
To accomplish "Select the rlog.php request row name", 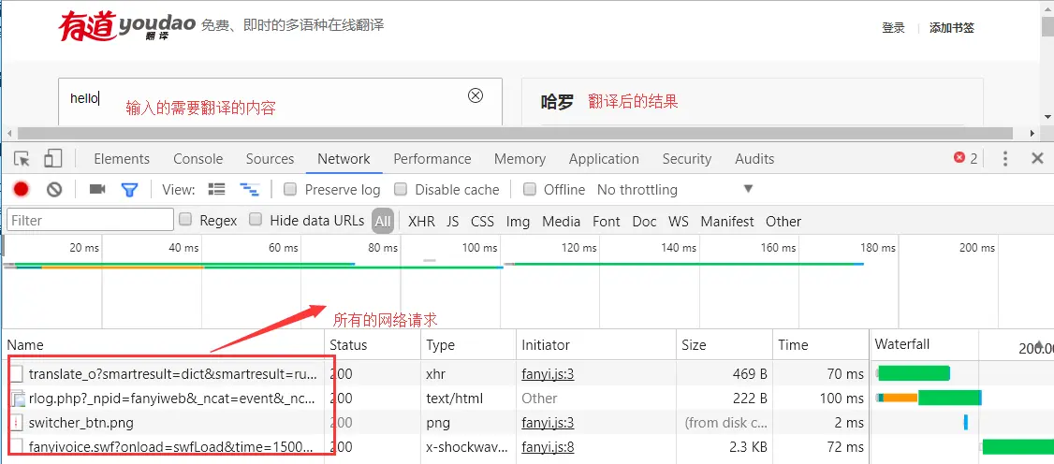I will (x=172, y=399).
